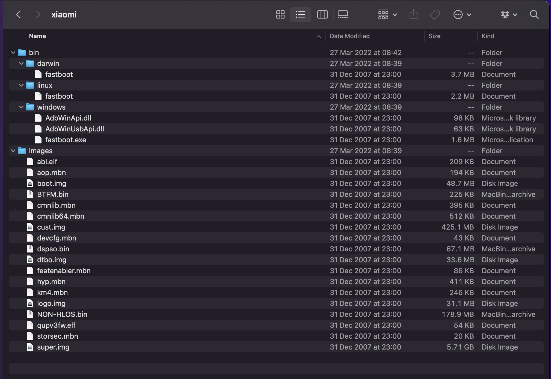
Task: Click the '27 Mar 2022 at 08:42' date
Action: (x=366, y=52)
